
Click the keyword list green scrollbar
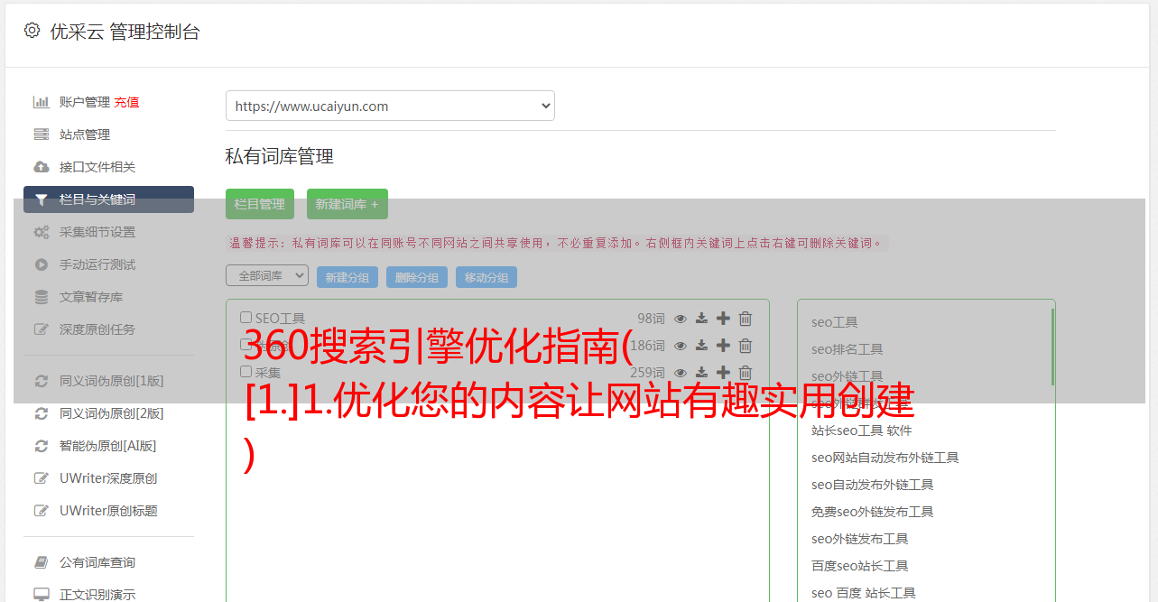[x=1052, y=347]
